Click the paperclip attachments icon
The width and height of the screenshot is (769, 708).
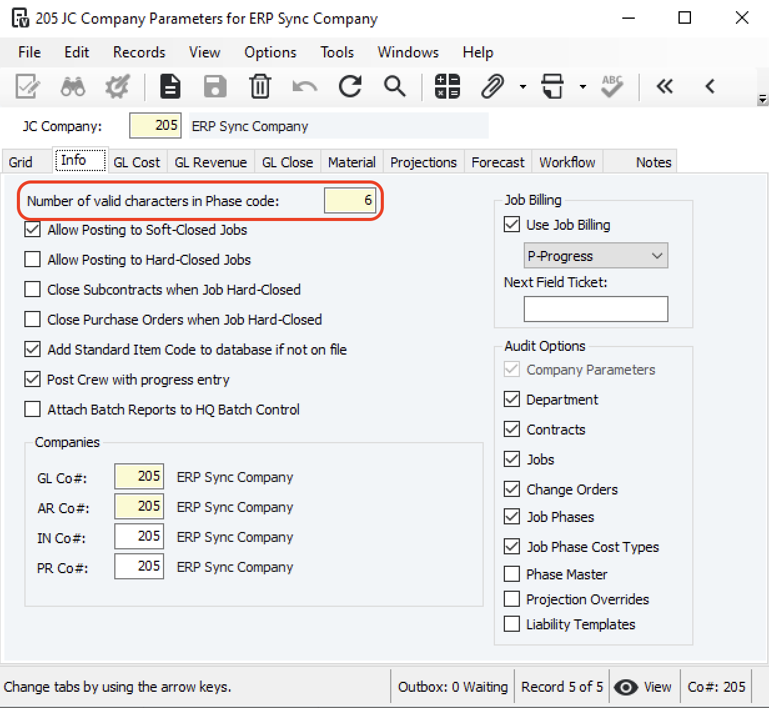[x=492, y=87]
